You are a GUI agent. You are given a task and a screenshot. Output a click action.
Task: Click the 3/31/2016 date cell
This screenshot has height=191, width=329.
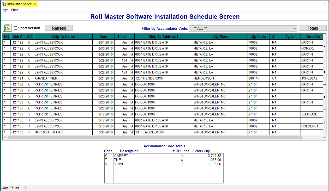click(103, 42)
